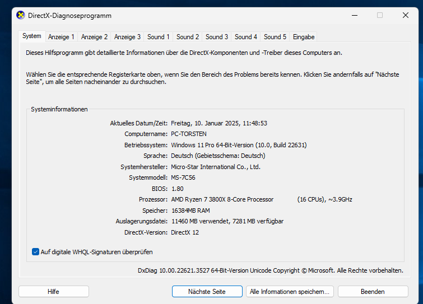Click the Systemhersteller: label
This screenshot has height=304, width=423.
(144, 167)
